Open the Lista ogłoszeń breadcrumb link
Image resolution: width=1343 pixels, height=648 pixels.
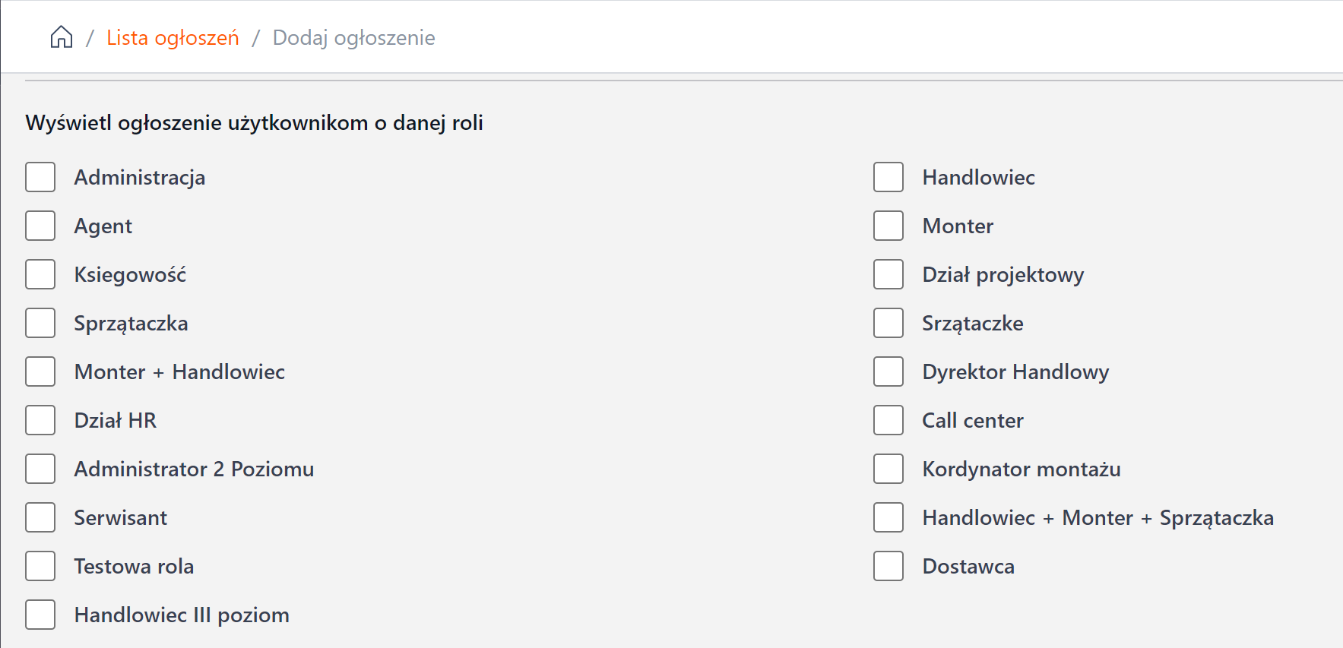point(173,37)
